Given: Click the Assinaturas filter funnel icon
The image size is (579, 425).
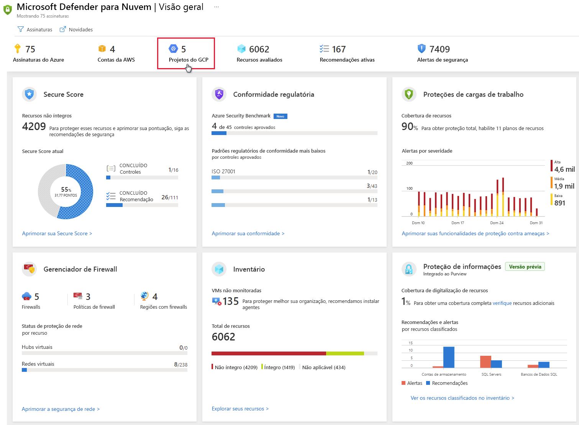Looking at the screenshot, I should 21,29.
